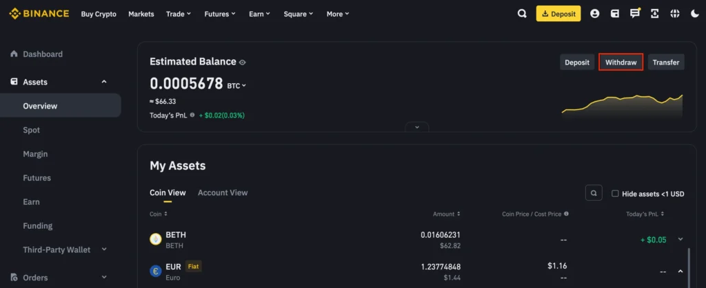Click the download app QR icon
The image size is (706, 288).
click(655, 14)
